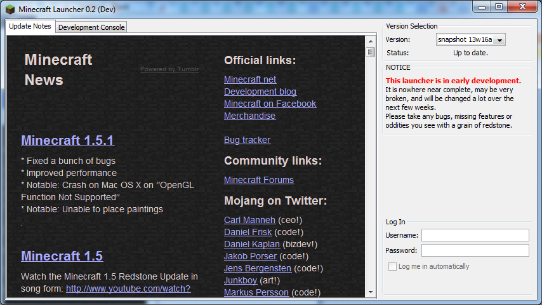
Task: Open the Minecraft.net link
Action: click(x=250, y=79)
